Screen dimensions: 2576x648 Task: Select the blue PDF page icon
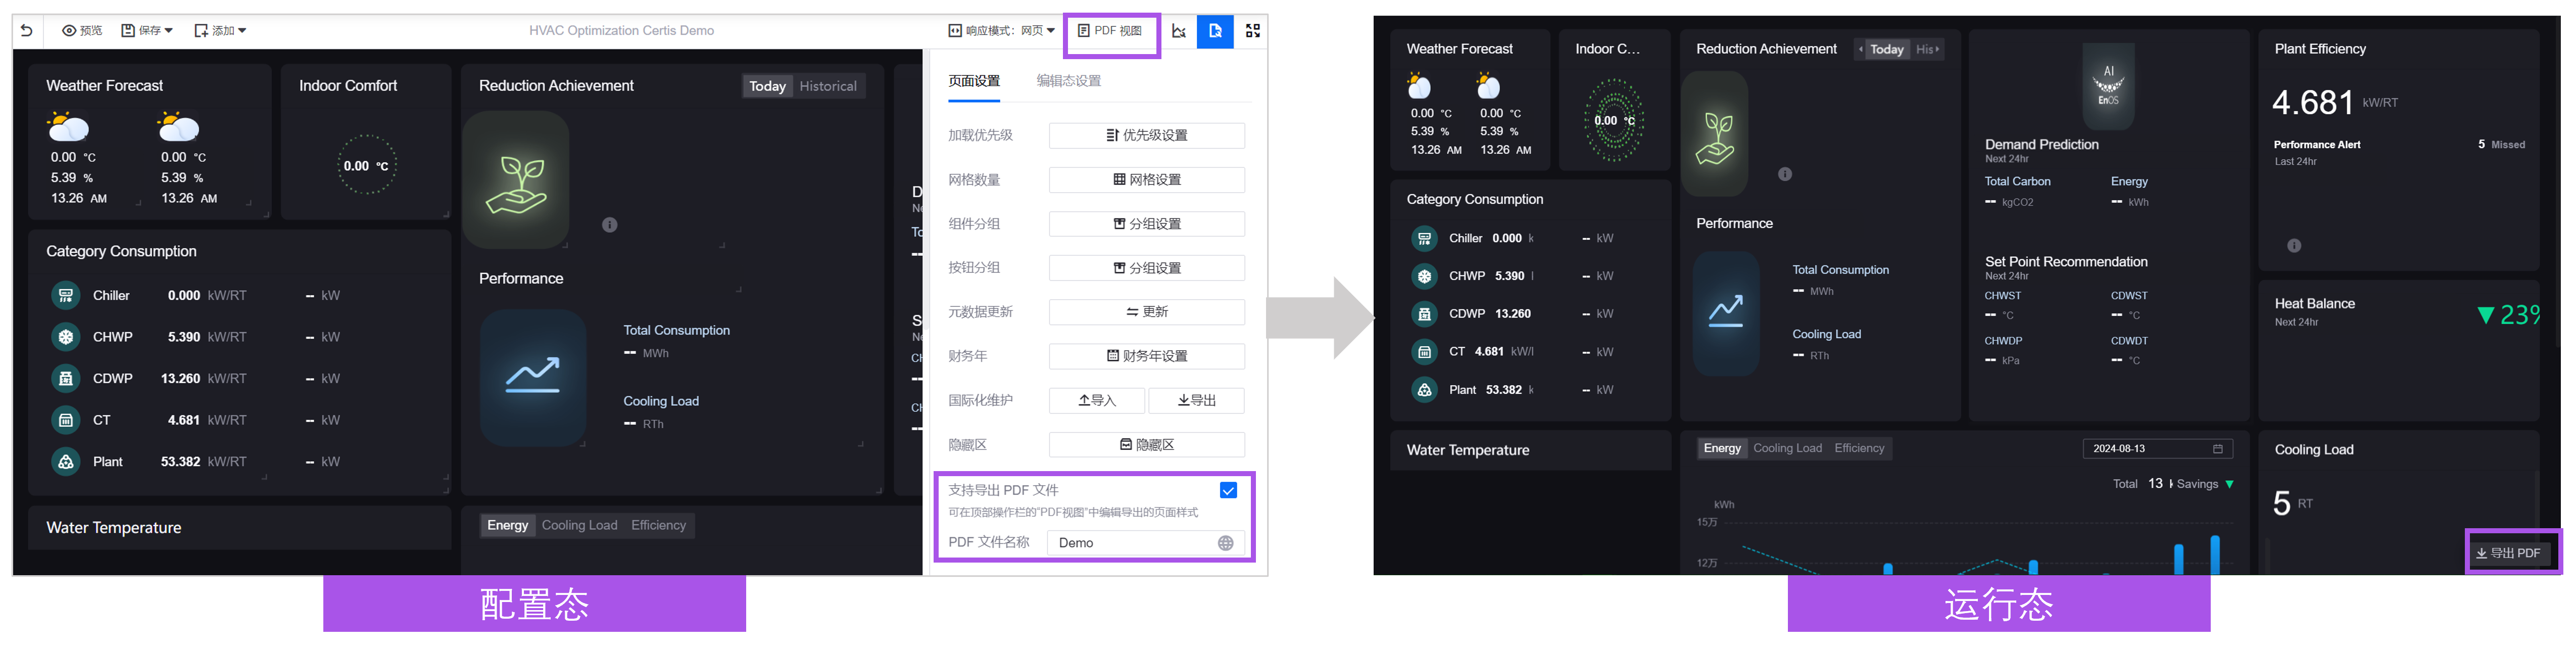[x=1215, y=31]
